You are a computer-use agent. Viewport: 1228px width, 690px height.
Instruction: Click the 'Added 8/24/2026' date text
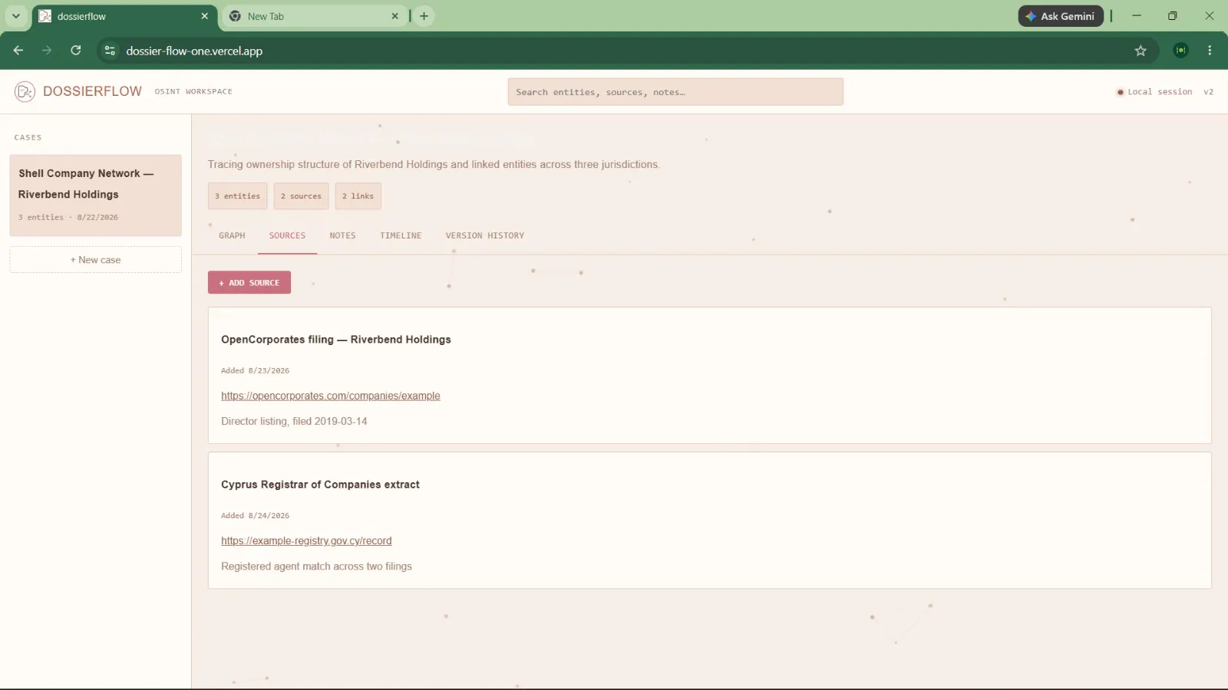[x=255, y=516]
